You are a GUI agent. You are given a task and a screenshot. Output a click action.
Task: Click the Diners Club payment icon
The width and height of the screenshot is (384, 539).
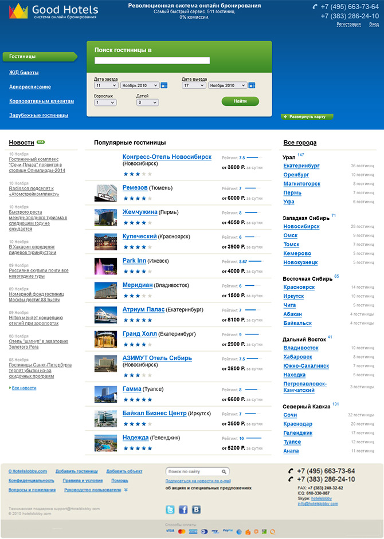204,532
